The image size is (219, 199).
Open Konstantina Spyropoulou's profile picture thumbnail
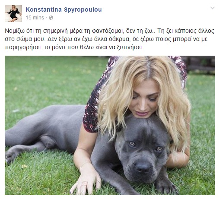click(x=13, y=13)
